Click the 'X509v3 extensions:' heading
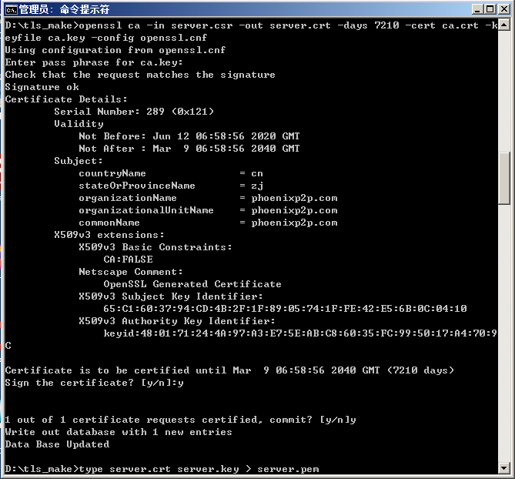 tap(109, 235)
